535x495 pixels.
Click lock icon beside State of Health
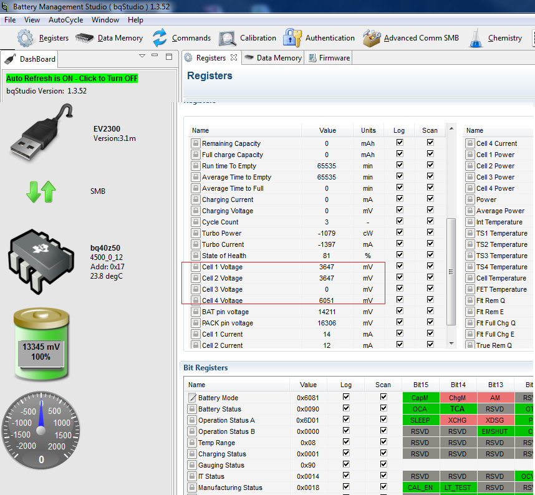pyautogui.click(x=196, y=256)
